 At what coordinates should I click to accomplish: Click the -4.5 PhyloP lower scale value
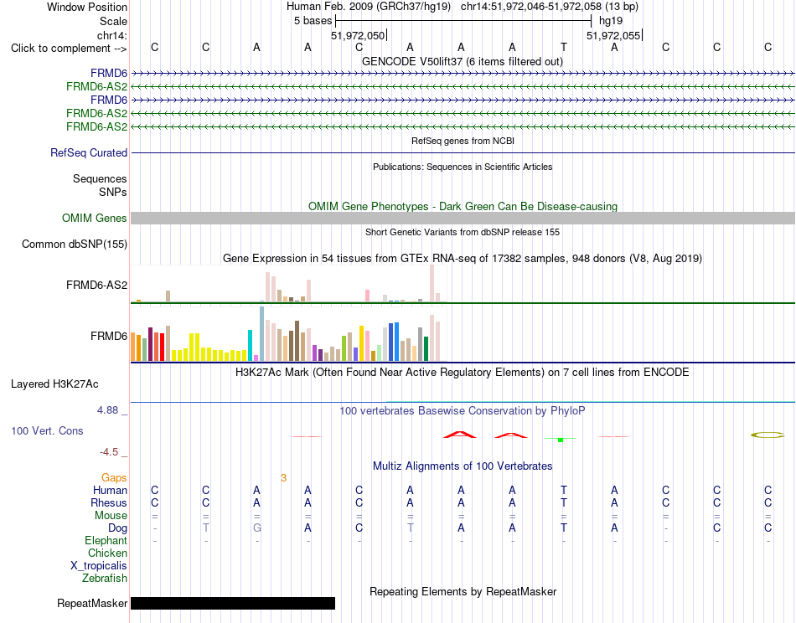(x=109, y=452)
